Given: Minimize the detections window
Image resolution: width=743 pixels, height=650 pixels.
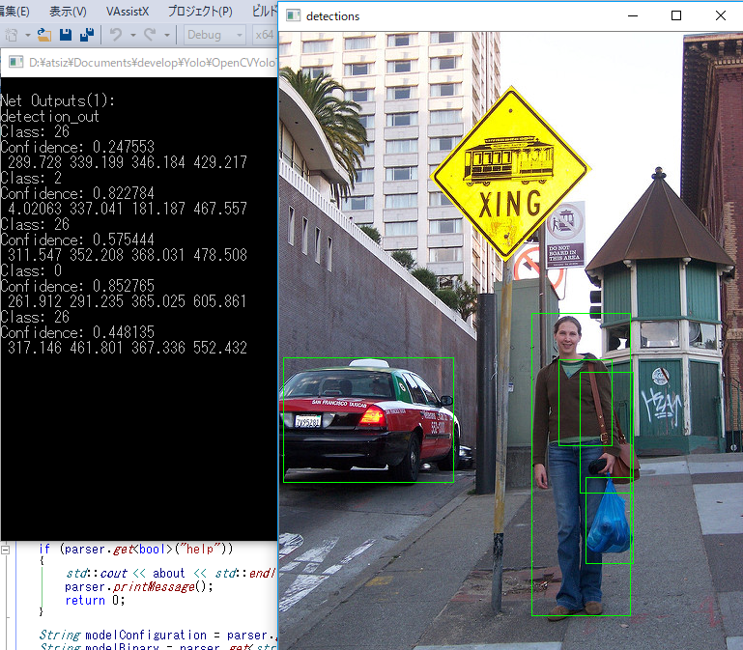Looking at the screenshot, I should pos(633,15).
